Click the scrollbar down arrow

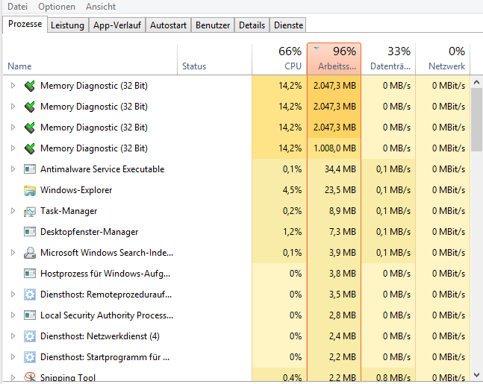pos(476,375)
